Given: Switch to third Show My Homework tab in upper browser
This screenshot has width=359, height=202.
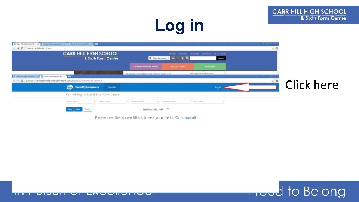Looking at the screenshot, I should point(80,44).
